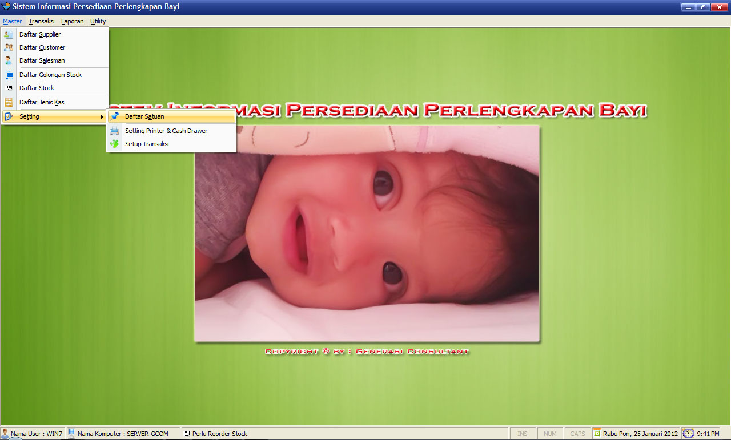Select Daftar Satuan from the submenu
This screenshot has width=731, height=440.
coord(144,116)
